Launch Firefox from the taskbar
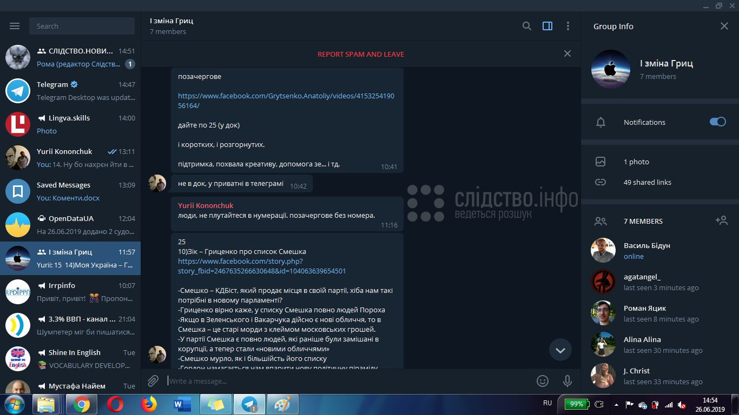This screenshot has height=415, width=739. (x=148, y=404)
